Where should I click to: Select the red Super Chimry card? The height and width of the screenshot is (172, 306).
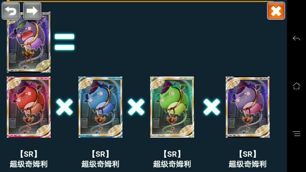29,107
